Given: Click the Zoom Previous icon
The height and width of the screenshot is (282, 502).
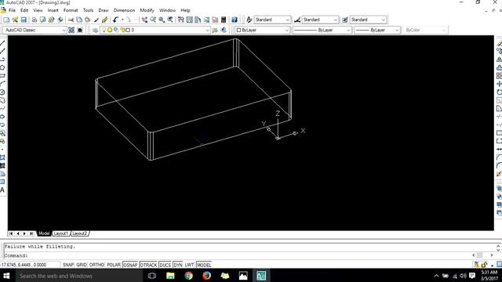Looking at the screenshot, I should (x=170, y=20).
